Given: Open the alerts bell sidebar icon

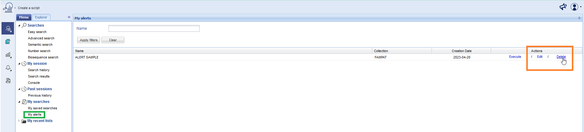Looking at the screenshot, I should click(8, 68).
